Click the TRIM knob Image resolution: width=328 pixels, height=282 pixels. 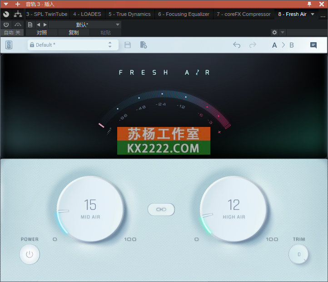pos(299,254)
